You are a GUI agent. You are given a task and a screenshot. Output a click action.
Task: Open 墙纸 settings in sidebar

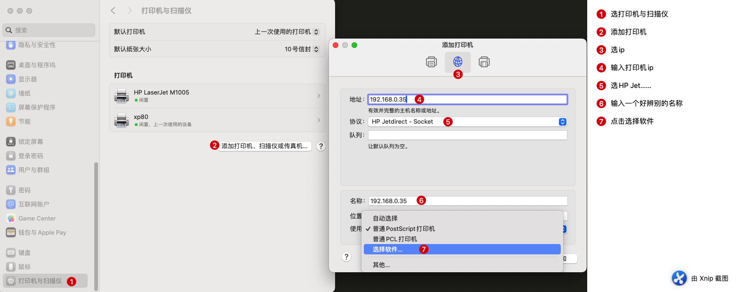point(25,93)
